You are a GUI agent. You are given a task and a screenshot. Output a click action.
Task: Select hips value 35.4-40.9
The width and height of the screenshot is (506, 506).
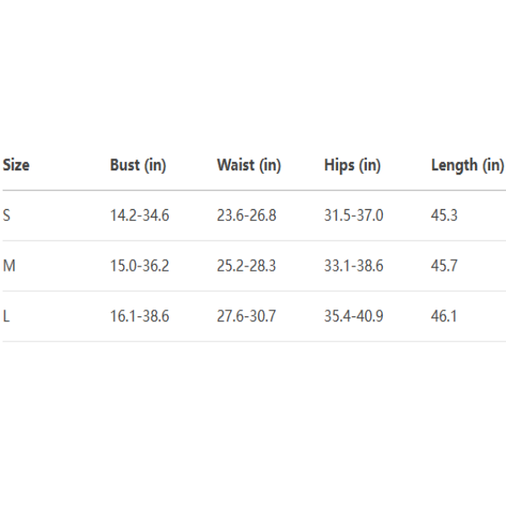[x=353, y=317]
